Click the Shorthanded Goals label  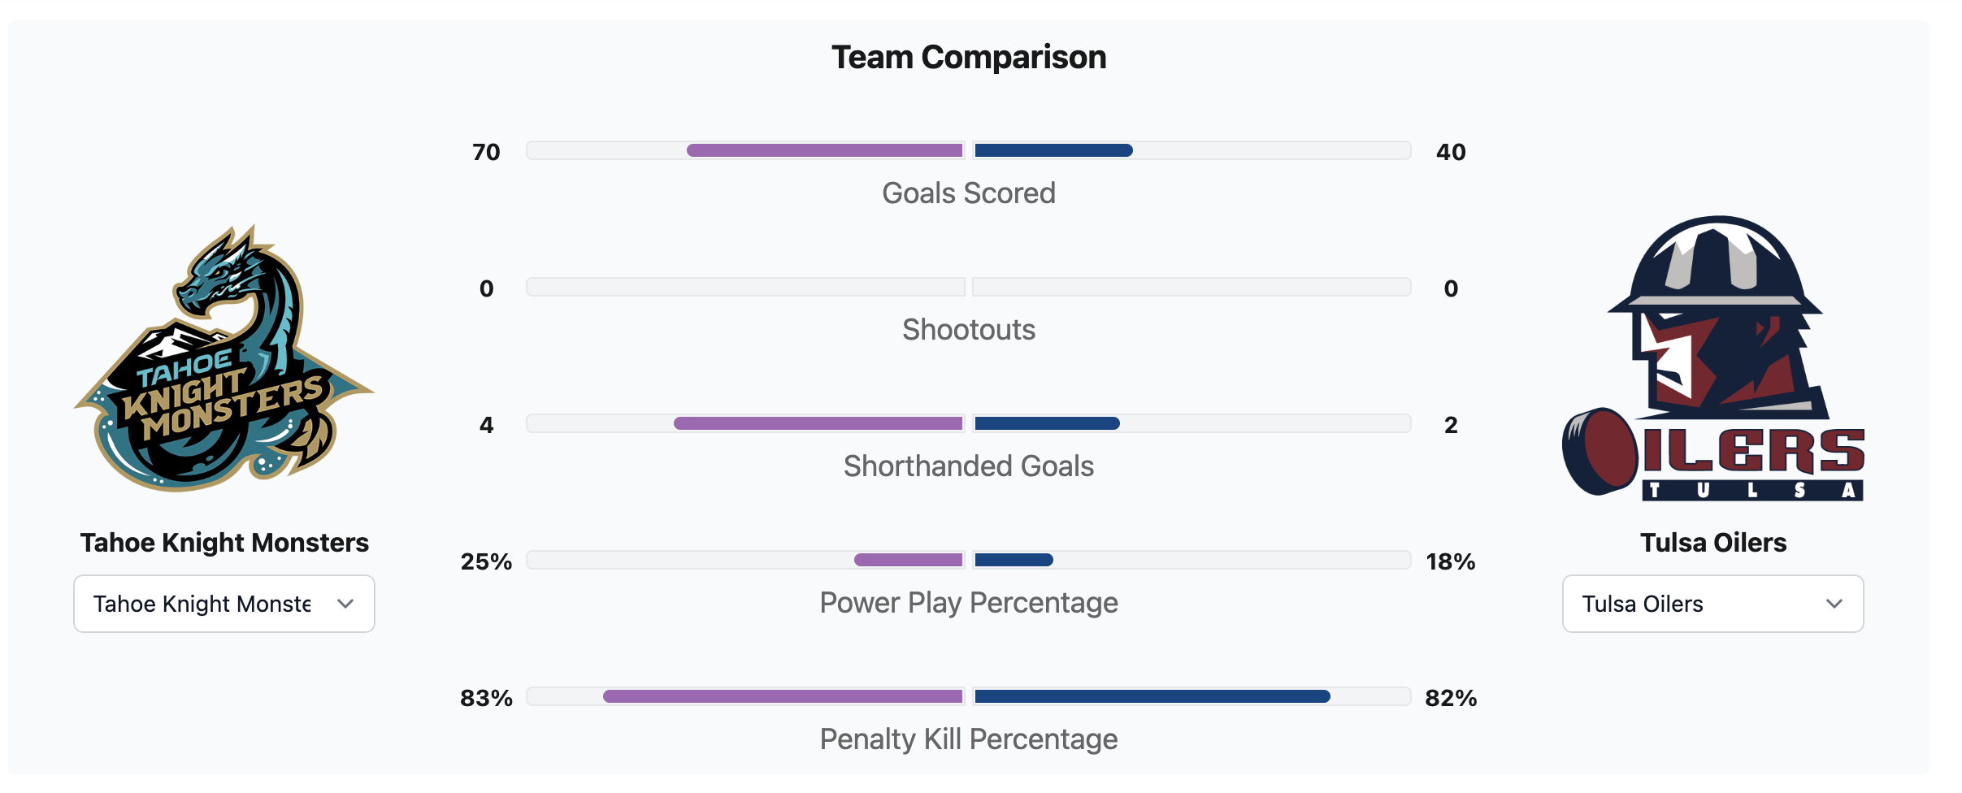(x=969, y=466)
